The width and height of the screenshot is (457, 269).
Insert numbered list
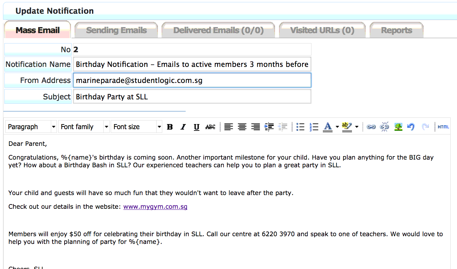(314, 127)
